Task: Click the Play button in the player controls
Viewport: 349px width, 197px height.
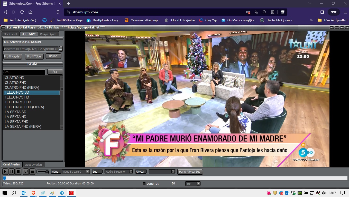Action: click(5, 172)
